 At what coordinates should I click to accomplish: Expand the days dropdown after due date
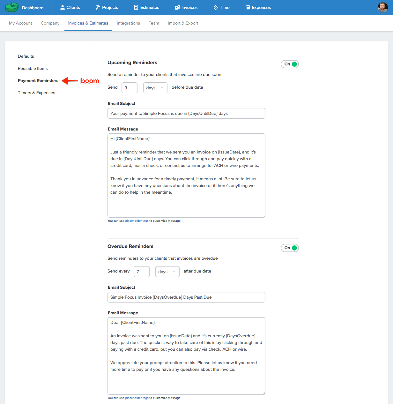pyautogui.click(x=167, y=272)
